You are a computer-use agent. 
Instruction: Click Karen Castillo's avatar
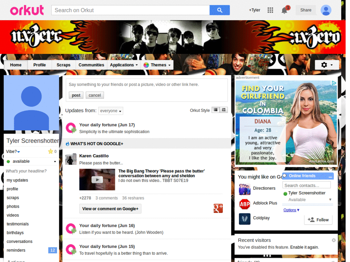[71, 159]
